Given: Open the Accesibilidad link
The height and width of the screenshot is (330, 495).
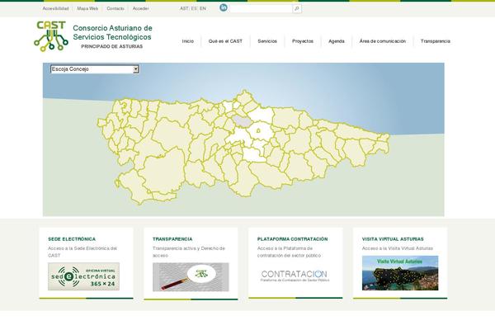Looking at the screenshot, I should pyautogui.click(x=55, y=8).
